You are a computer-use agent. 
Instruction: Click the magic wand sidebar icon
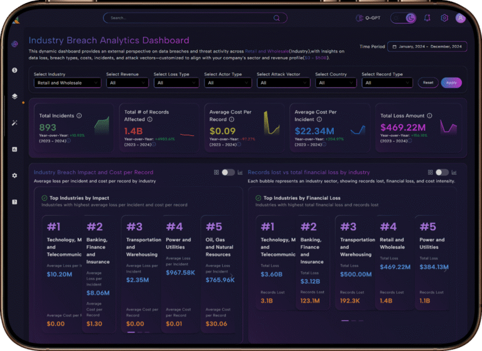(14, 123)
